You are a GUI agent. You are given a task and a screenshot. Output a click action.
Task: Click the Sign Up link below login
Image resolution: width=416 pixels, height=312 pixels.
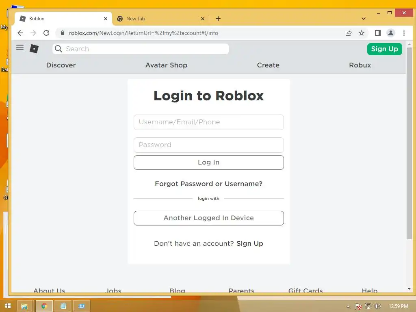250,244
